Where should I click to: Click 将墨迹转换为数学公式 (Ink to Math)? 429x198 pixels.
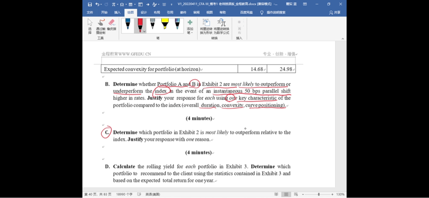(222, 26)
